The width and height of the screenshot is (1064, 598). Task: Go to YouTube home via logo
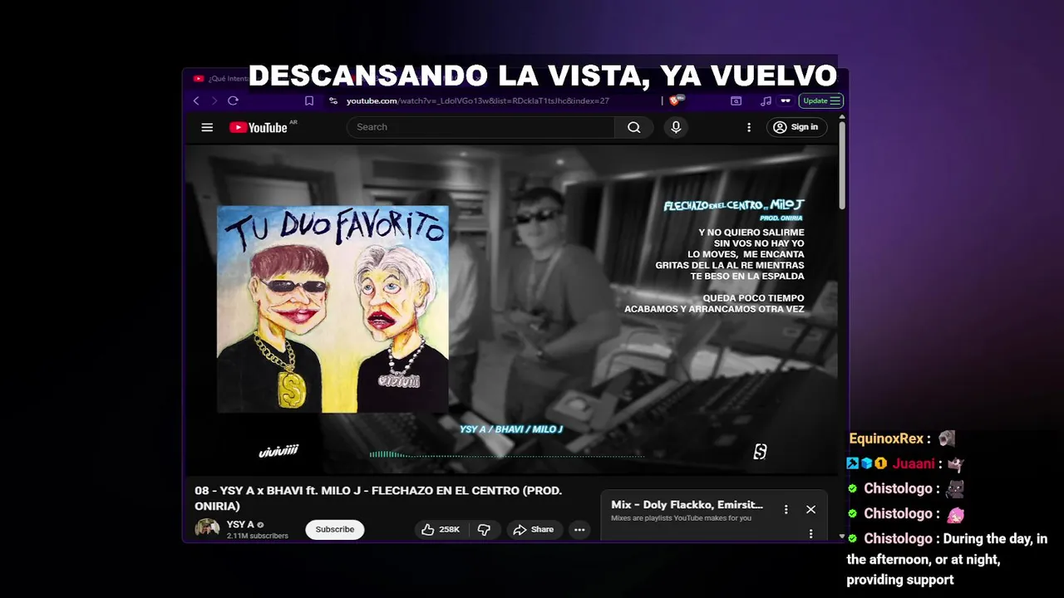[x=259, y=127]
